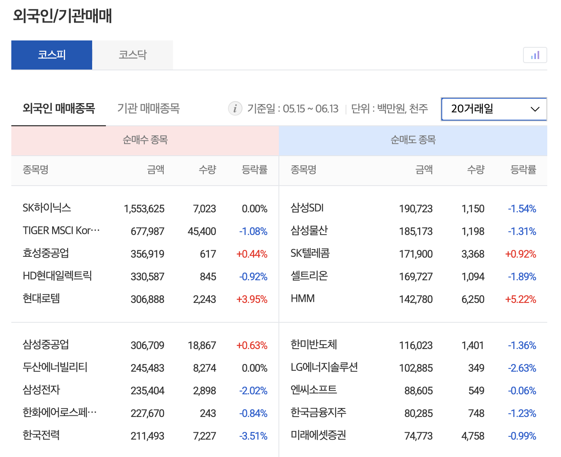The height and width of the screenshot is (457, 561).
Task: Open the 현대로템 stock link
Action: 41,298
